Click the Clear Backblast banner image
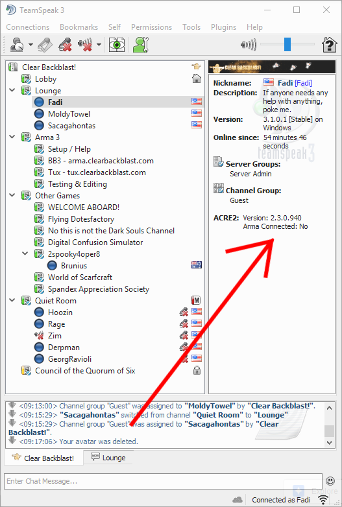The height and width of the screenshot is (507, 342). (272, 67)
